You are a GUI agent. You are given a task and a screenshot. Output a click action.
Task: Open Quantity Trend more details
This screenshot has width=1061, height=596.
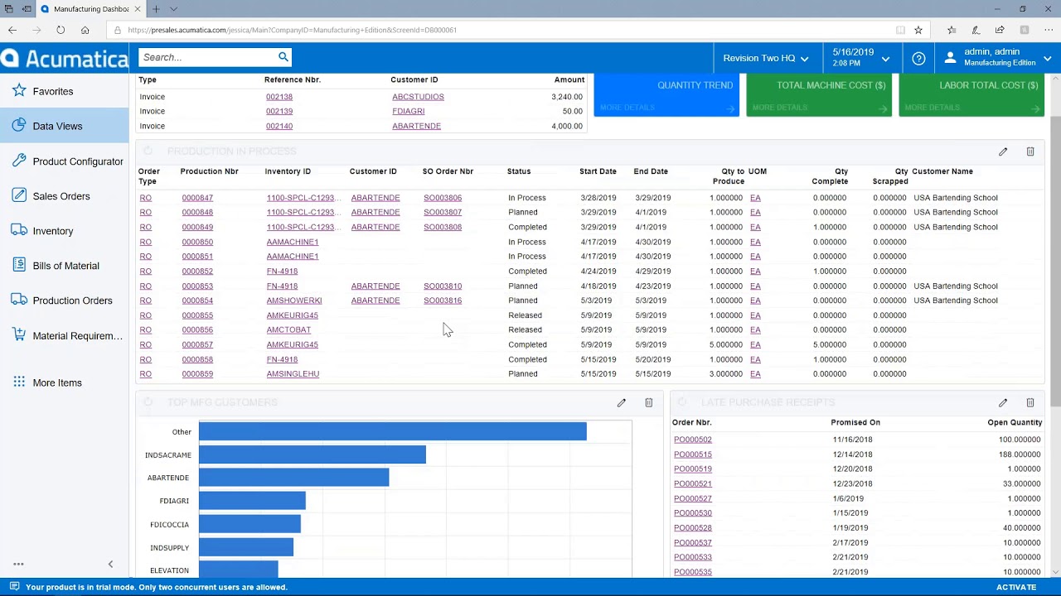[666, 108]
